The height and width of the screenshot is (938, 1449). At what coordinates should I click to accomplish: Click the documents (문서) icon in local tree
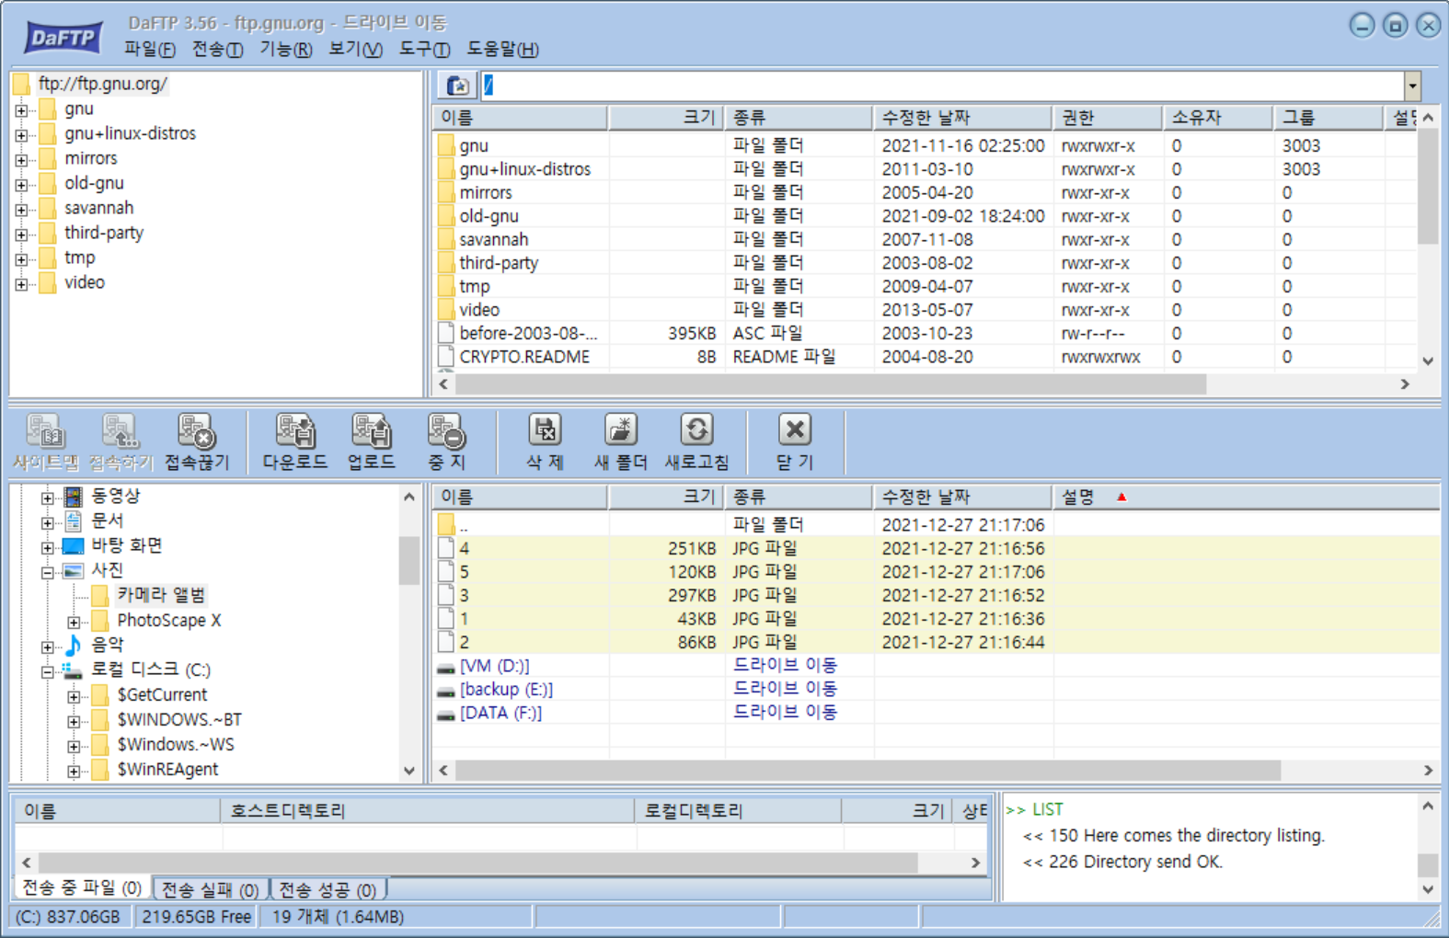click(x=74, y=521)
